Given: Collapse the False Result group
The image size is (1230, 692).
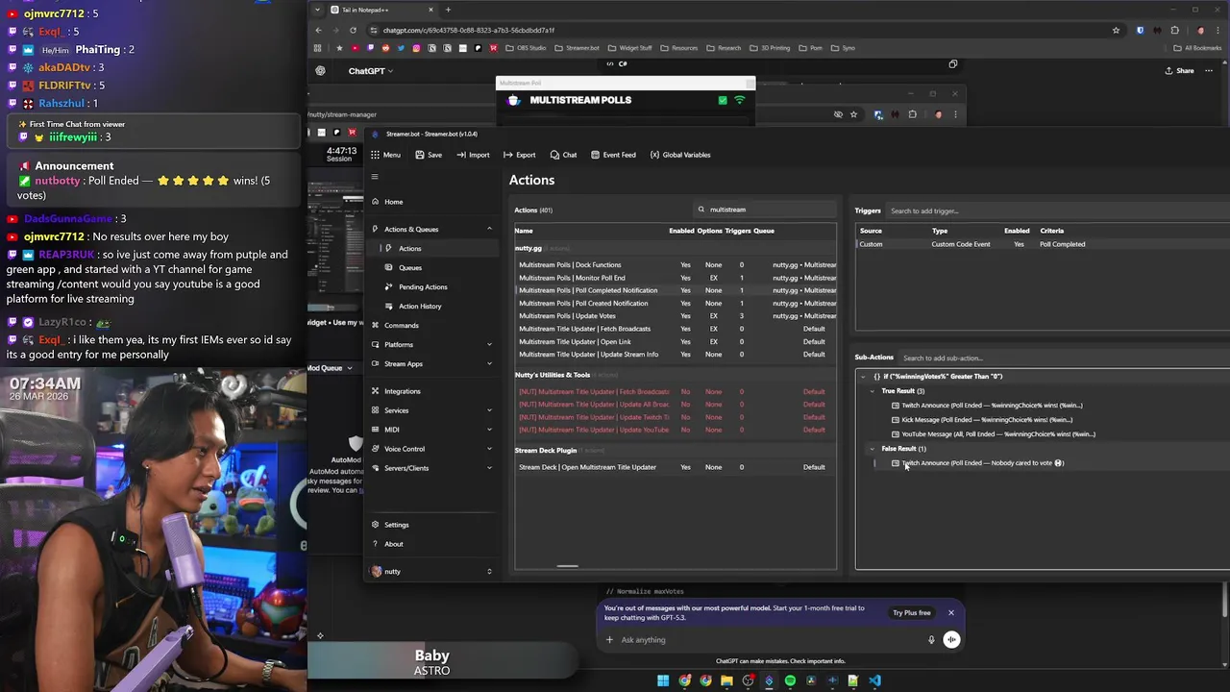Looking at the screenshot, I should (x=873, y=449).
